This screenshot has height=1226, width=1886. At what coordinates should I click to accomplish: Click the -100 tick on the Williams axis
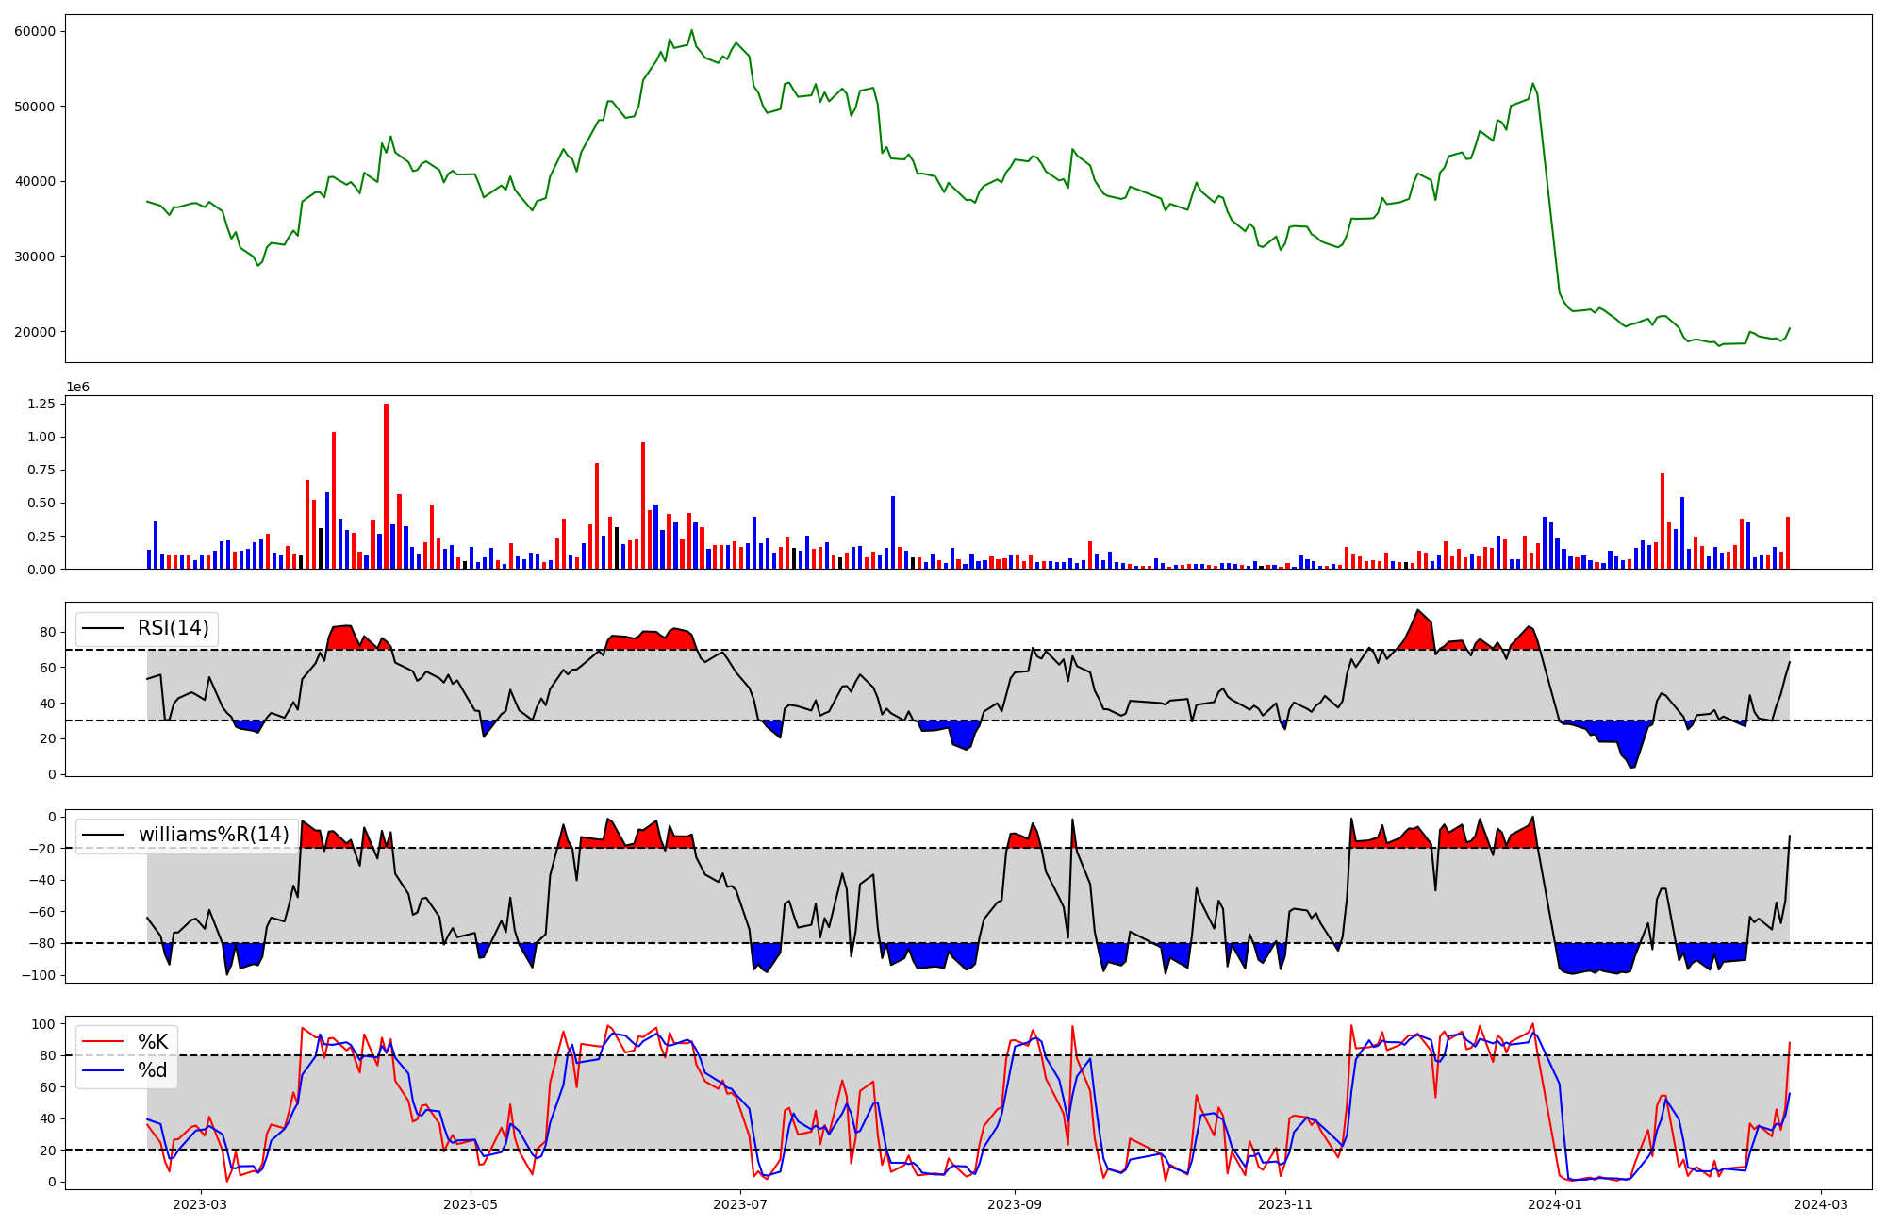[x=39, y=975]
